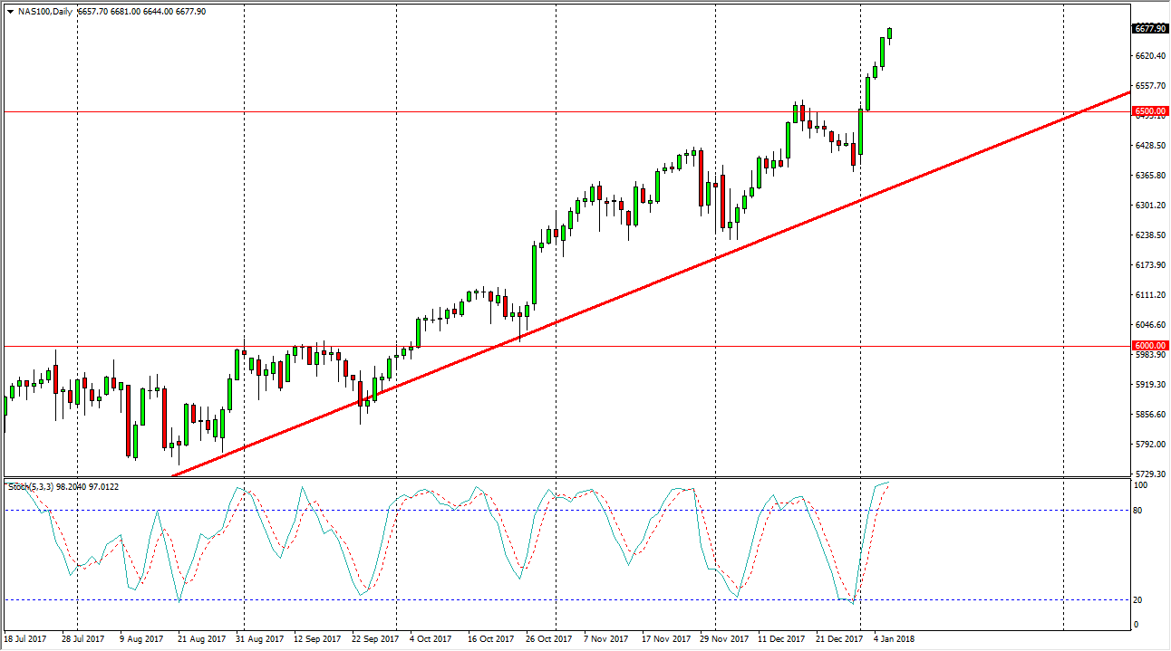The width and height of the screenshot is (1171, 651).
Task: Click the 29 Nov 2017 date label
Action: 723,639
